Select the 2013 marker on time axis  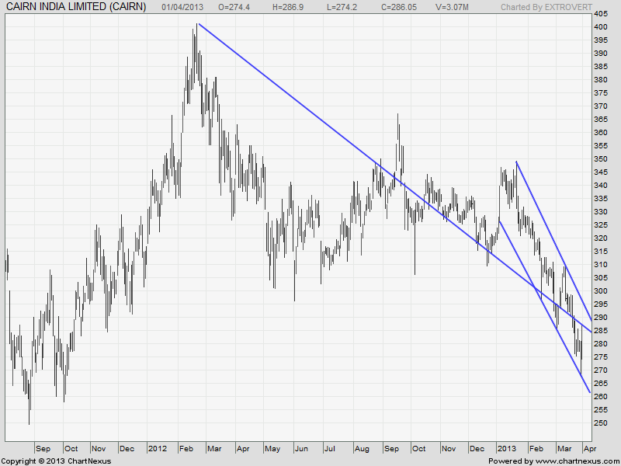(x=506, y=449)
